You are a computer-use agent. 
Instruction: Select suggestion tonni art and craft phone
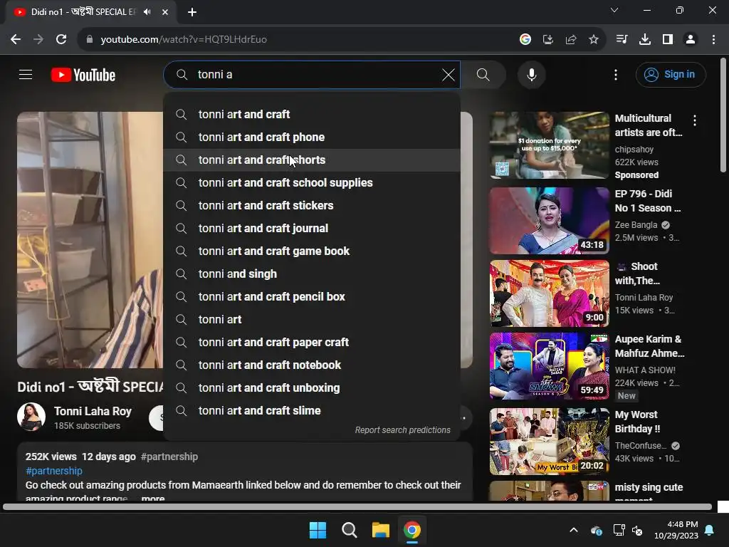click(312, 137)
